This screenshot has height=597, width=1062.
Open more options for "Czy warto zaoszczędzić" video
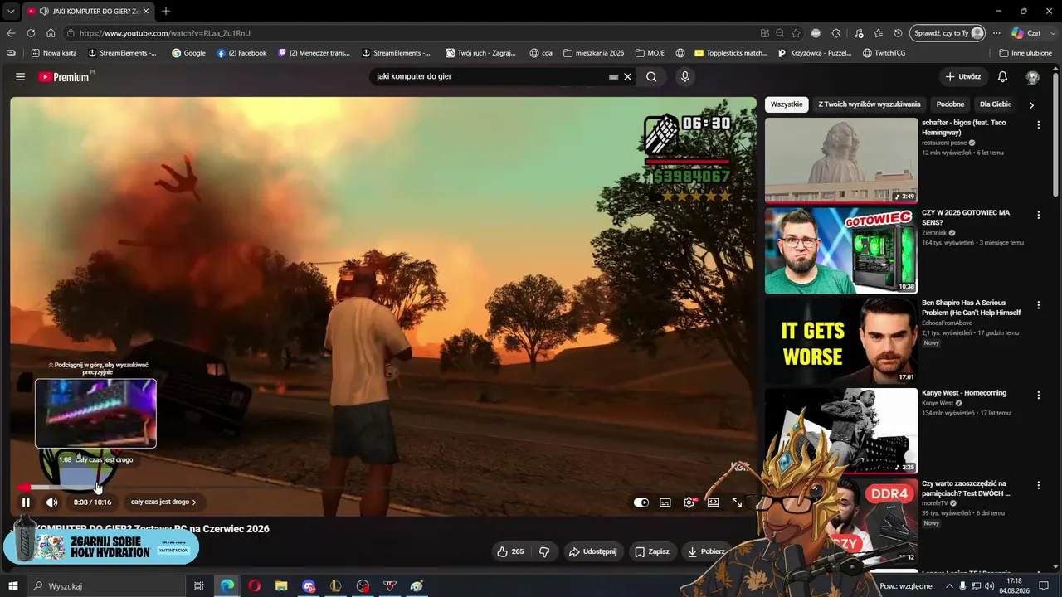pyautogui.click(x=1038, y=487)
